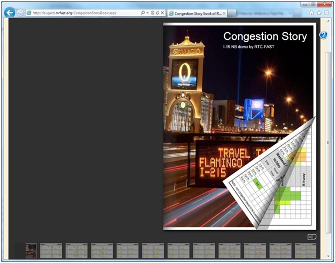Click the vertical scrollbar down arrow
The image size is (335, 263).
pyautogui.click(x=329, y=257)
